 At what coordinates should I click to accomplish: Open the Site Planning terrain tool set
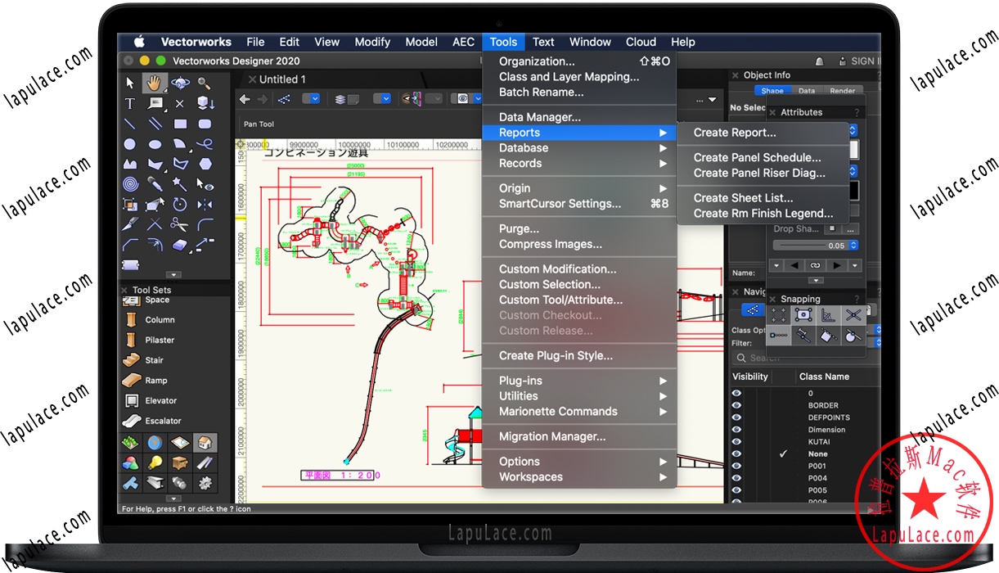(130, 443)
